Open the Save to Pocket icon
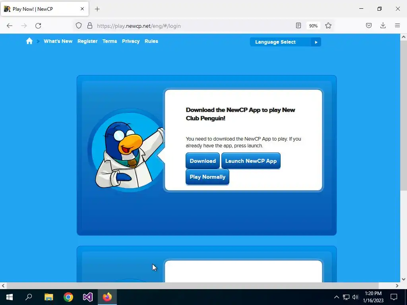Image resolution: width=407 pixels, height=305 pixels. (369, 25)
